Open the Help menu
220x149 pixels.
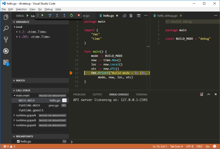pyautogui.click(x=58, y=9)
